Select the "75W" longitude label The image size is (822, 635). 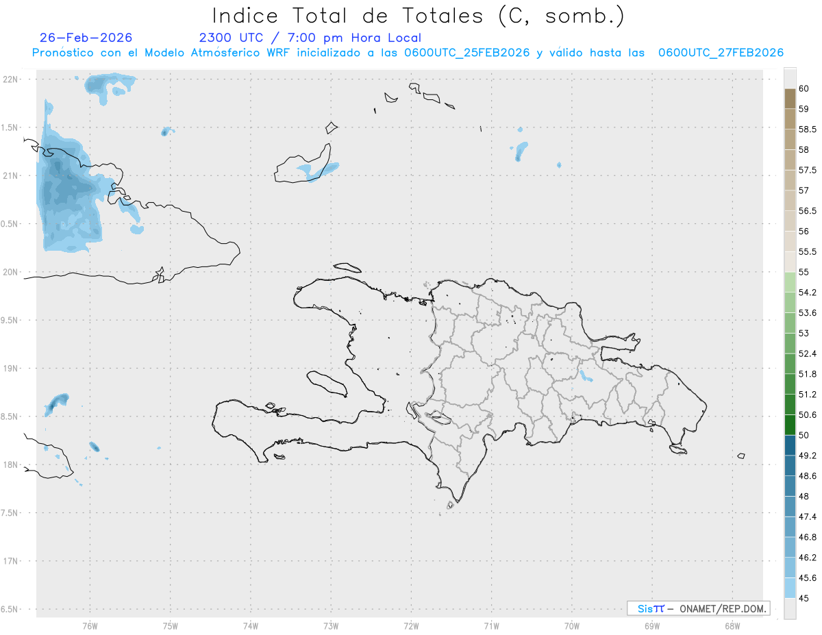(171, 625)
